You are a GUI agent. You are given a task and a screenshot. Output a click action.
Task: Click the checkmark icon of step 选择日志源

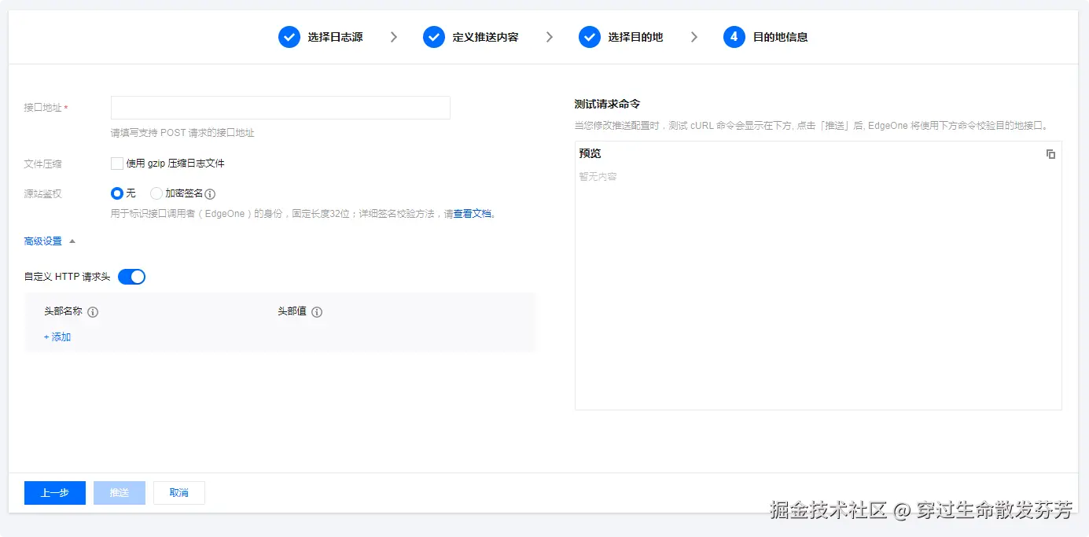pos(289,36)
